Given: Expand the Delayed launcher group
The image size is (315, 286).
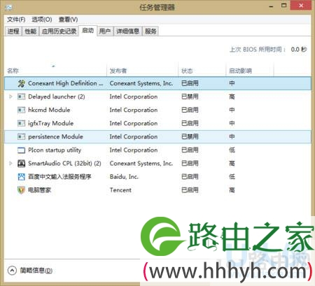Looking at the screenshot, I should 10,96.
